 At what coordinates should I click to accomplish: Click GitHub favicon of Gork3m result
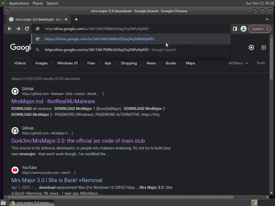[15, 131]
